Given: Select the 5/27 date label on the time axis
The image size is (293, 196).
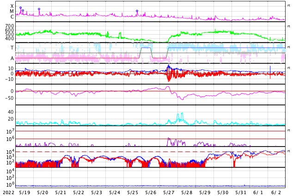Looking at the screenshot, I should (169, 192).
